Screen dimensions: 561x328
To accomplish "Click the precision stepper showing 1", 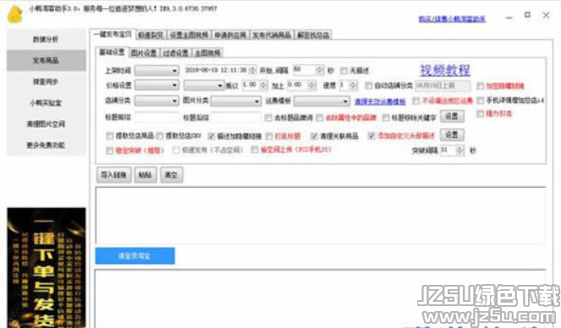I will click(348, 85).
